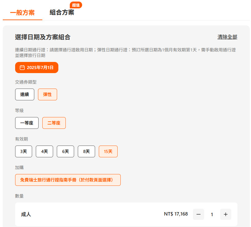This screenshot has width=251, height=227.
Task: Select the 連續 pass type
Action: pyautogui.click(x=25, y=94)
